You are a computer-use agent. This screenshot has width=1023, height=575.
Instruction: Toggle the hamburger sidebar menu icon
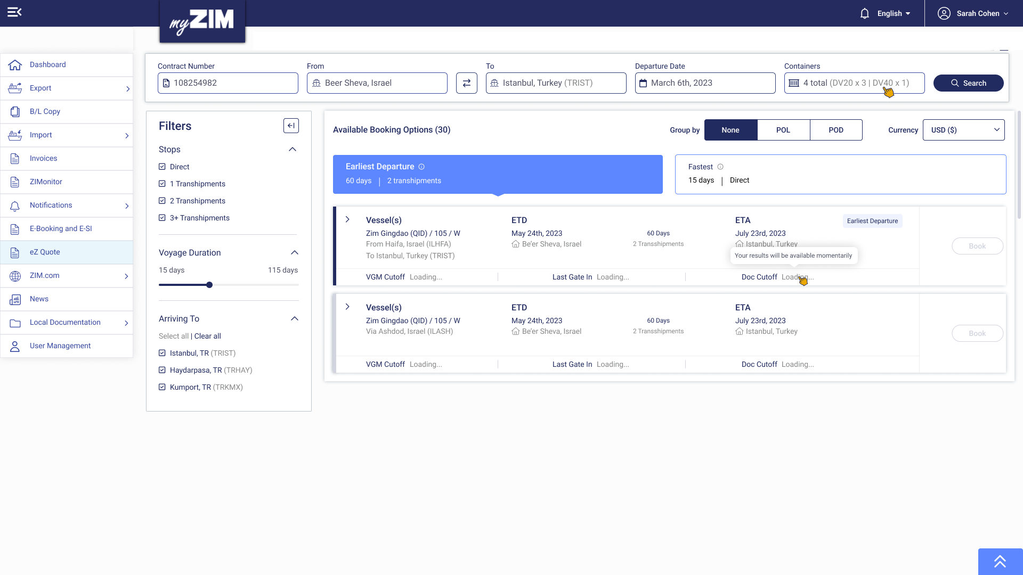14,12
